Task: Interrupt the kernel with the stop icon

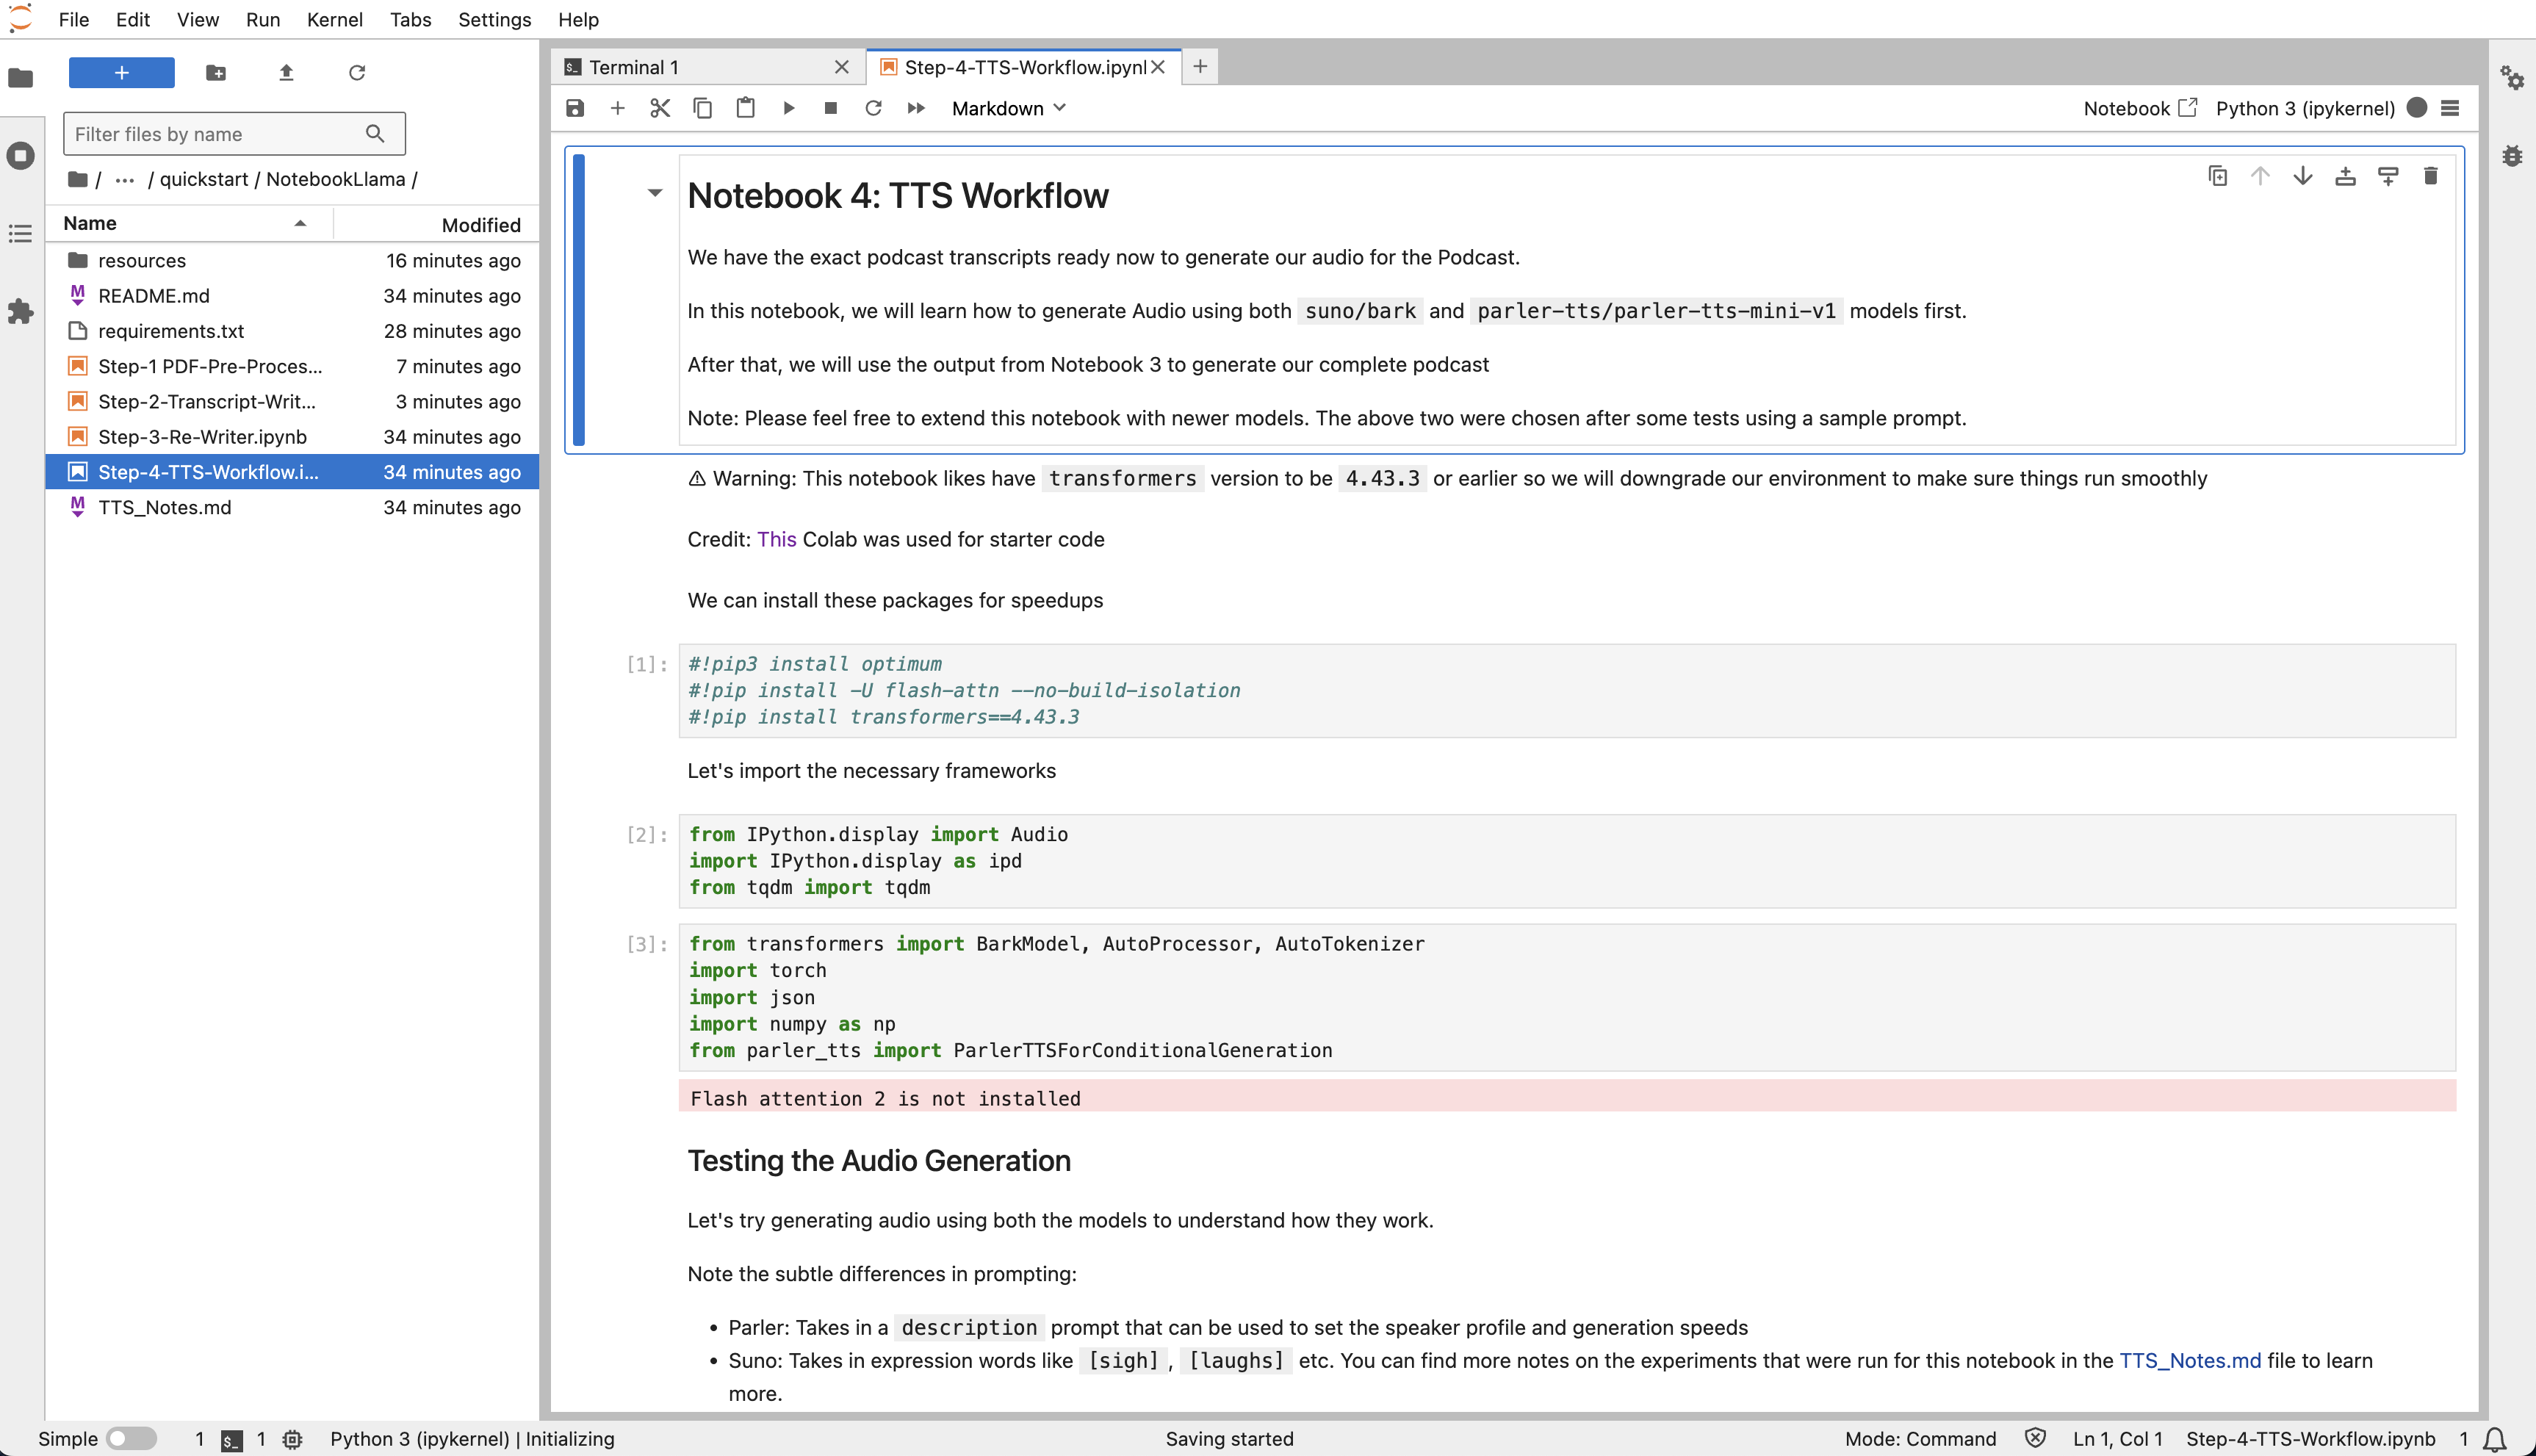Action: [x=830, y=108]
